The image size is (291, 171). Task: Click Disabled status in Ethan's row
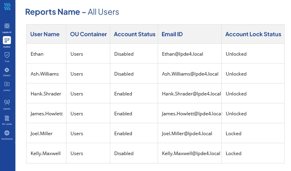tap(124, 54)
